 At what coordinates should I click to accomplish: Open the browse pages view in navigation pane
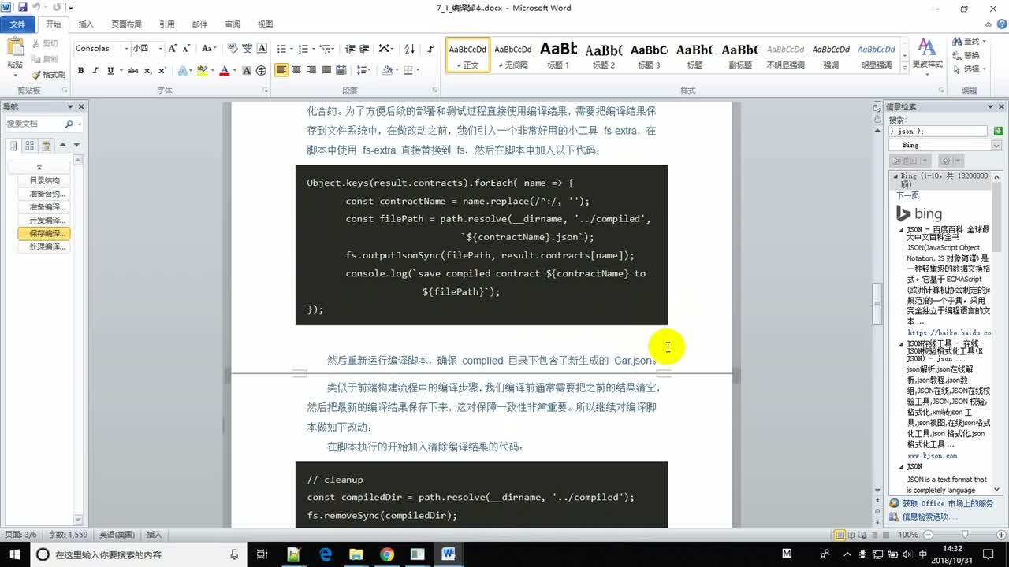coord(30,146)
